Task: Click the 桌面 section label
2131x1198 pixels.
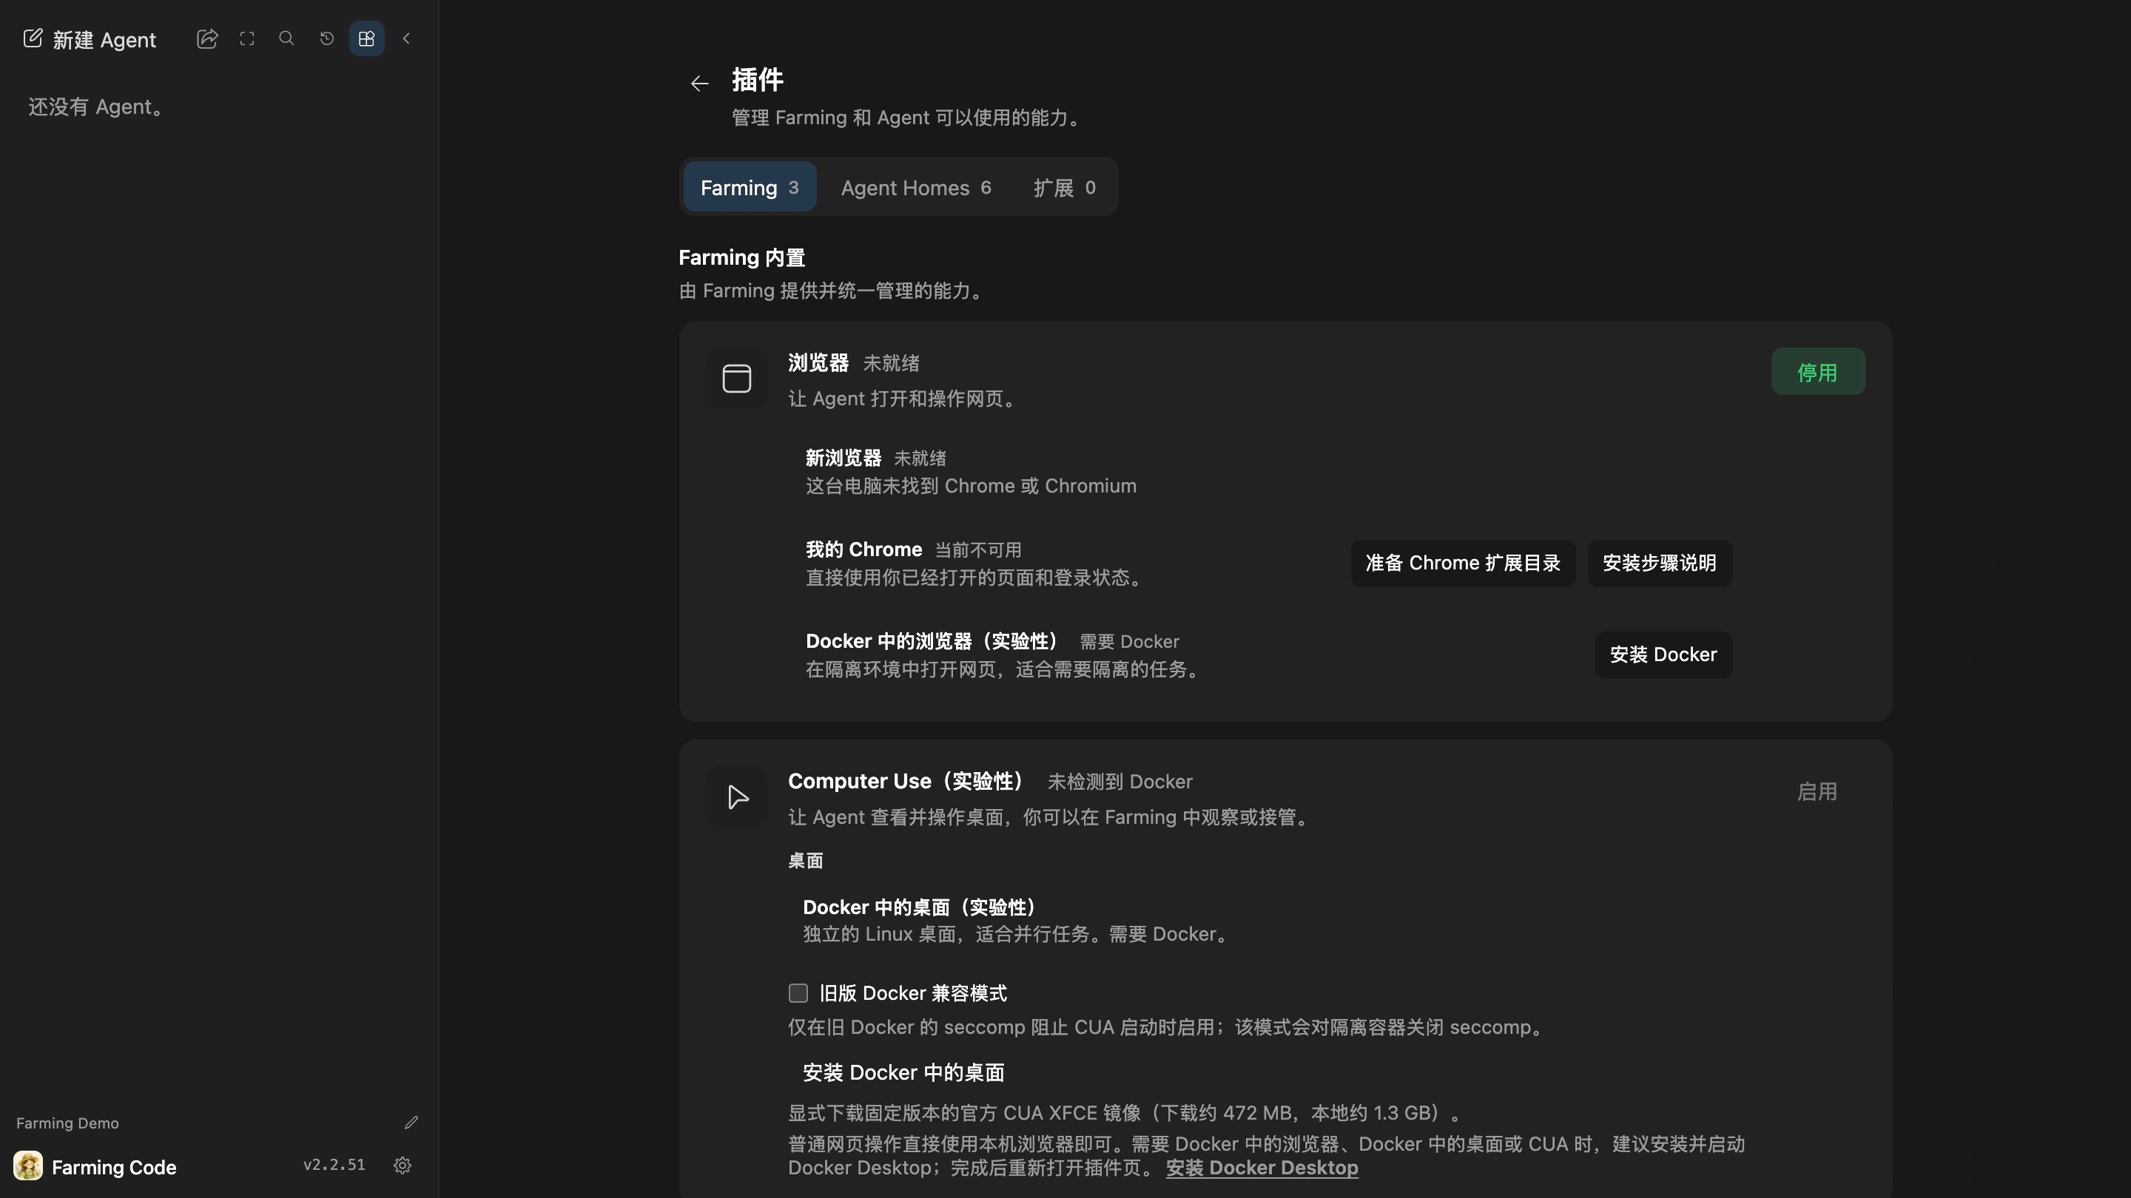Action: (805, 862)
